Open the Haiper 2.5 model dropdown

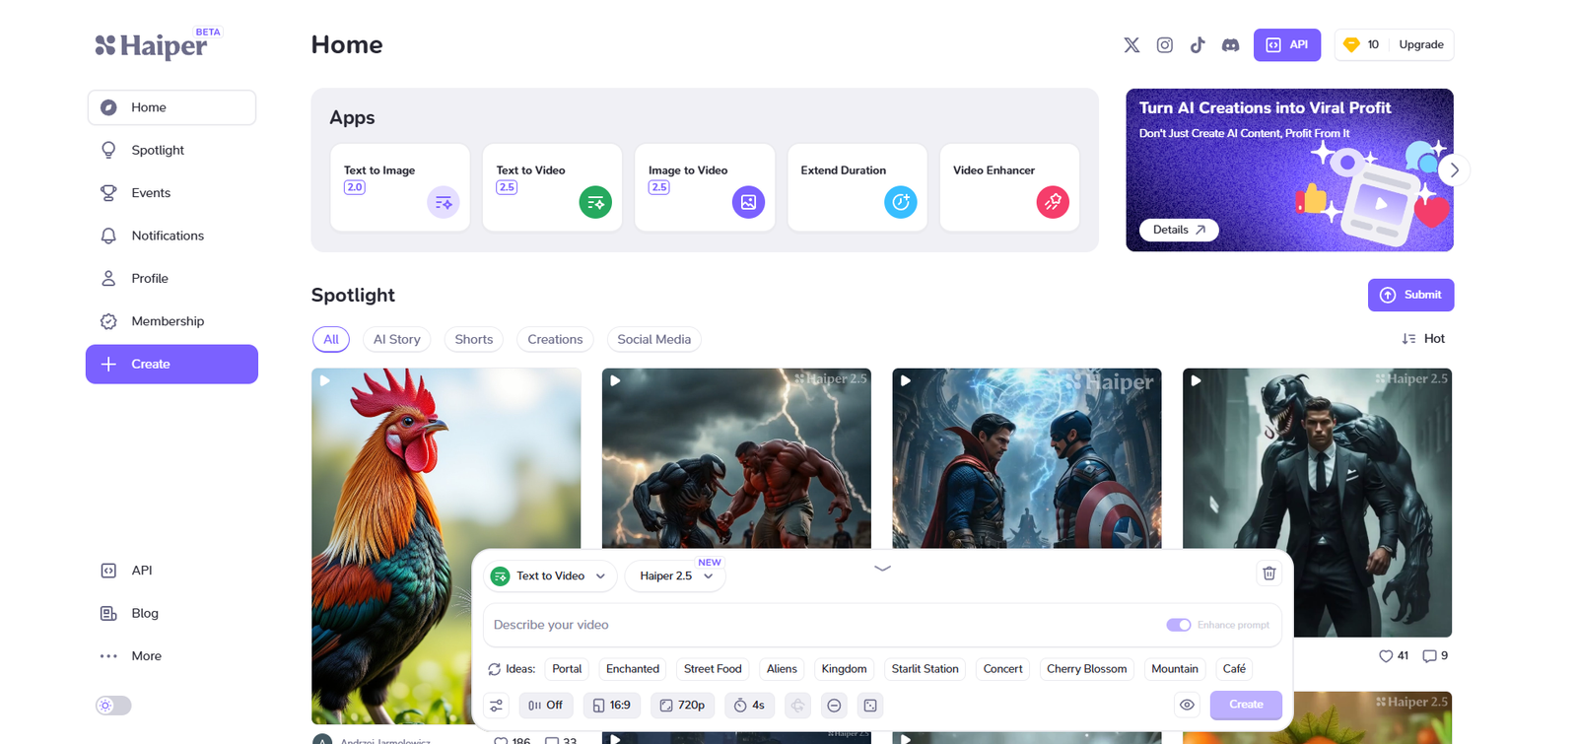pos(675,576)
